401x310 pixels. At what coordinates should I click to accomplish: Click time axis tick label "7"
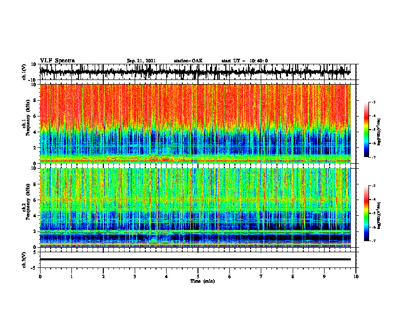(x=261, y=277)
